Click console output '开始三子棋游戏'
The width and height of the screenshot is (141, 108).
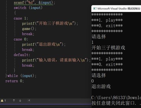(108, 48)
